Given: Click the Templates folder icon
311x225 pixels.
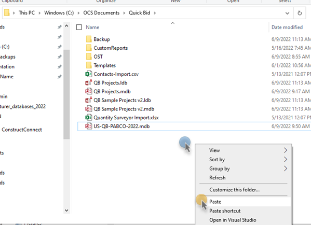Looking at the screenshot, I should (89, 65).
